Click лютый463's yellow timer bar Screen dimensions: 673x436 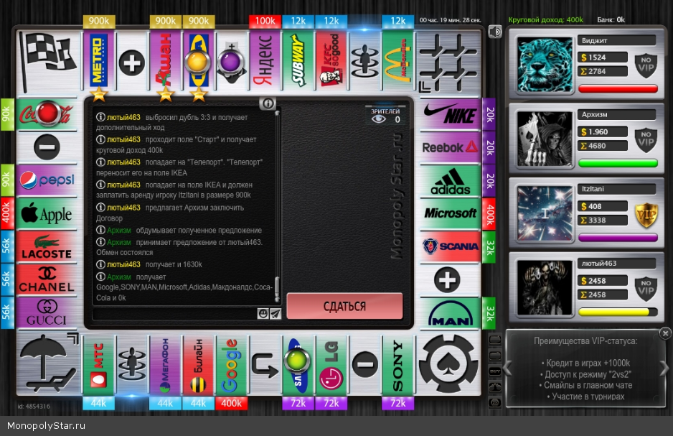[x=618, y=312]
